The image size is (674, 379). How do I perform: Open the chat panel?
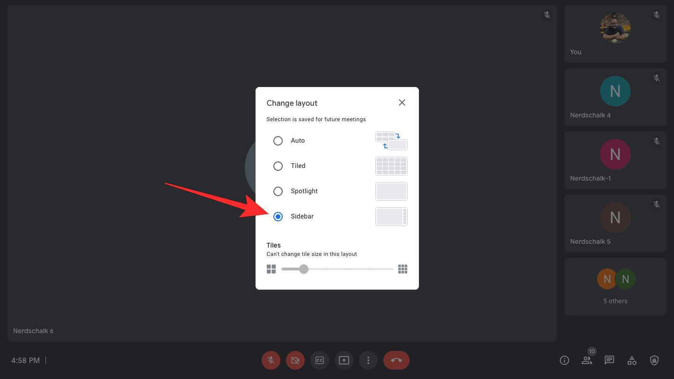pos(609,360)
